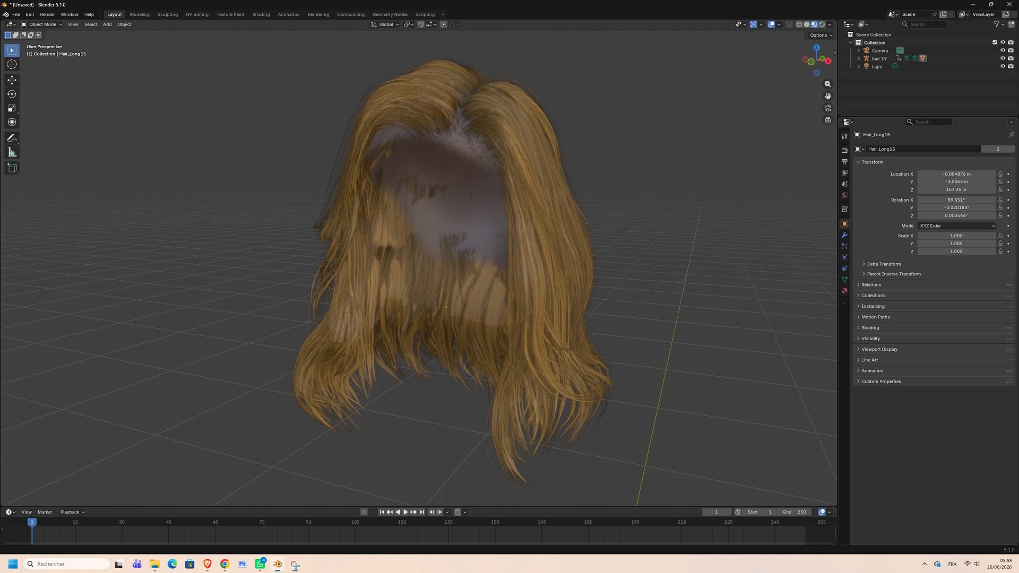
Task: Expand Delta Transform panel
Action: point(883,264)
